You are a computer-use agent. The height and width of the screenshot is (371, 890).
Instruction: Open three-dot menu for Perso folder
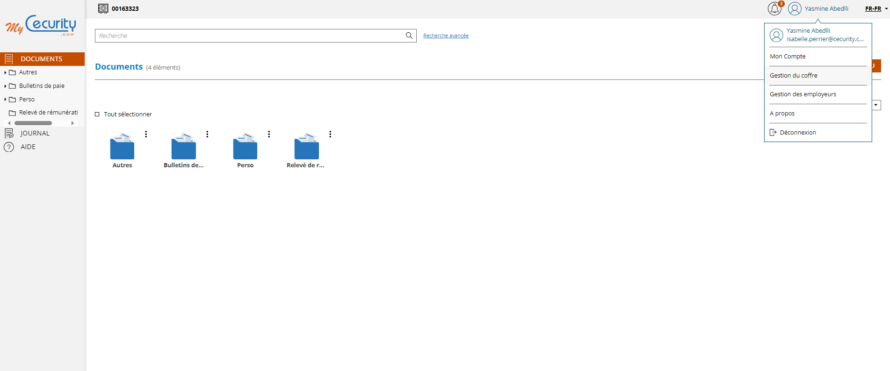[269, 134]
